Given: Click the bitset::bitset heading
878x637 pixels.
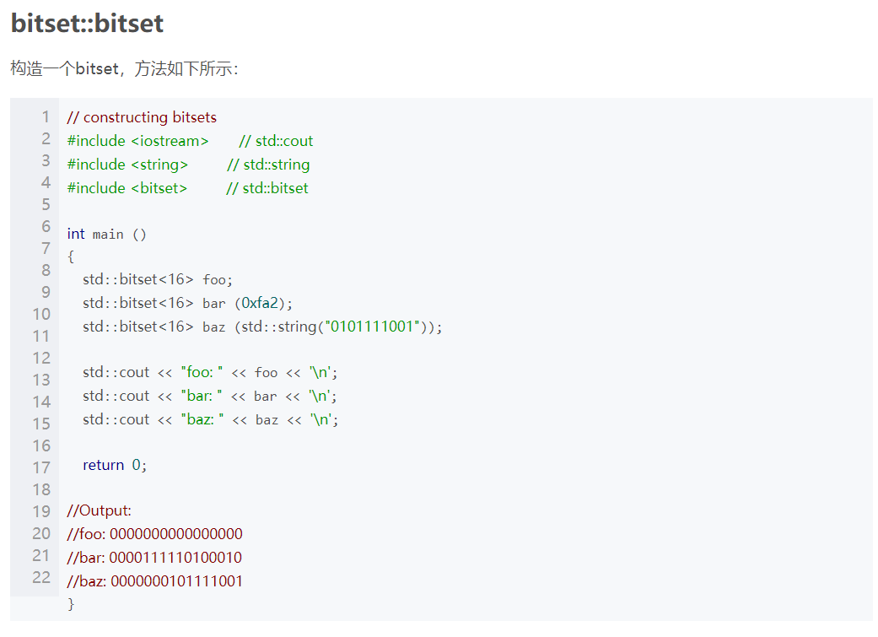Looking at the screenshot, I should (87, 24).
